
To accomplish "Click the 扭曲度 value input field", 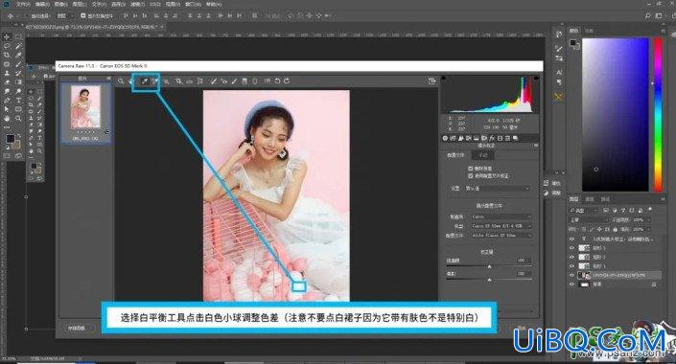I will 523,261.
